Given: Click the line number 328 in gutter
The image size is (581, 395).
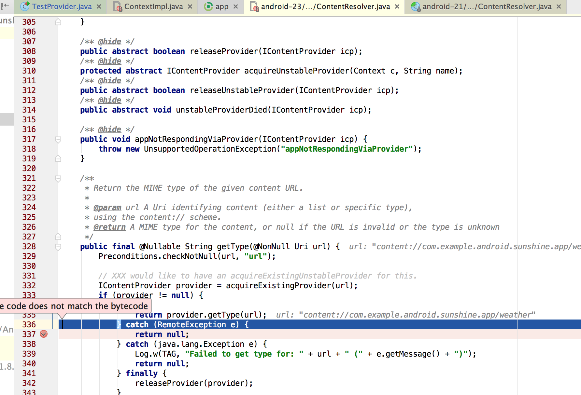Looking at the screenshot, I should [x=29, y=247].
